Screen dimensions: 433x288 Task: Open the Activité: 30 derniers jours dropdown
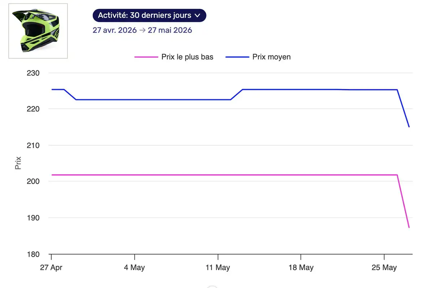149,15
